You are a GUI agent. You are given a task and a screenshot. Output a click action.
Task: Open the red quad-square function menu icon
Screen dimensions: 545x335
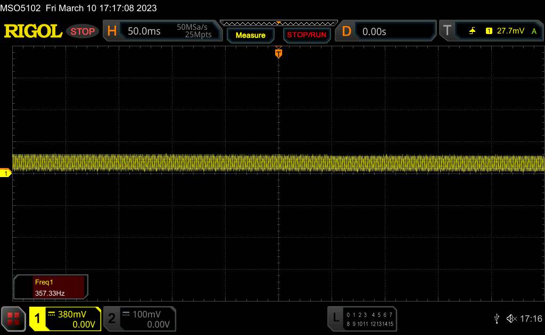pos(13,319)
